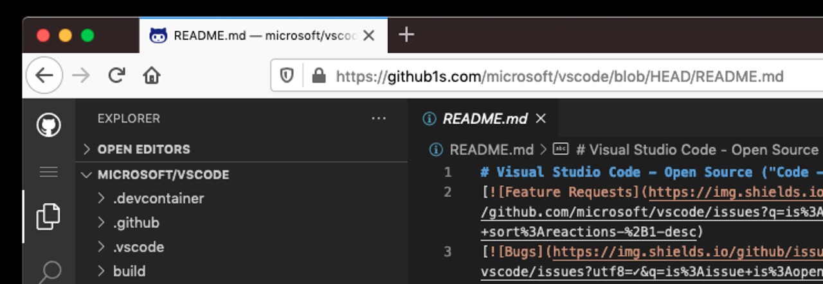
Task: Select the Explorer files icon
Action: click(x=49, y=217)
